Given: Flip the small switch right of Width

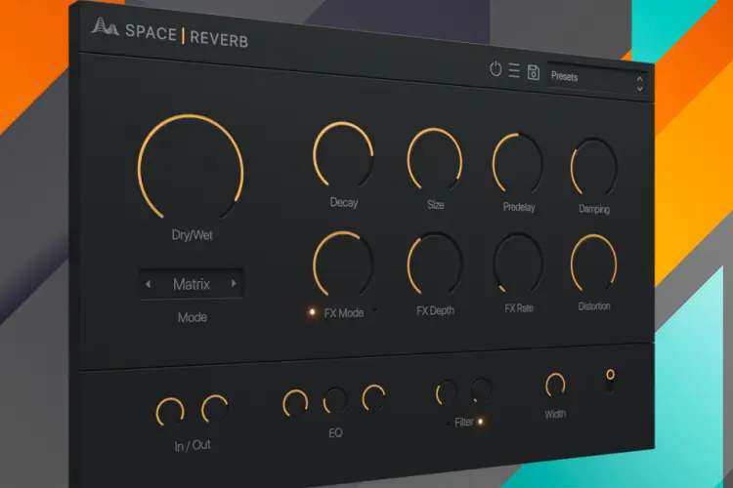Looking at the screenshot, I should pos(610,381).
